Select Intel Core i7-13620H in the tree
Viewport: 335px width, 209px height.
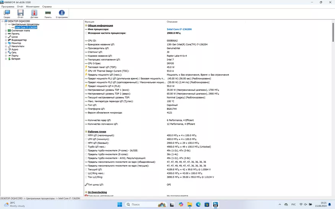tap(26, 27)
